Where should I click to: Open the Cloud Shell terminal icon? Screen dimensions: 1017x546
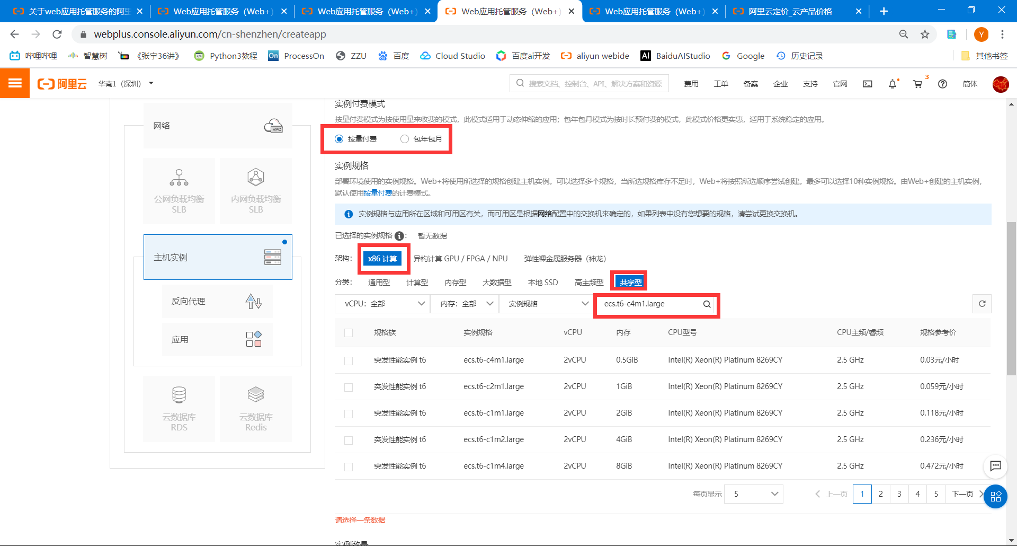868,84
